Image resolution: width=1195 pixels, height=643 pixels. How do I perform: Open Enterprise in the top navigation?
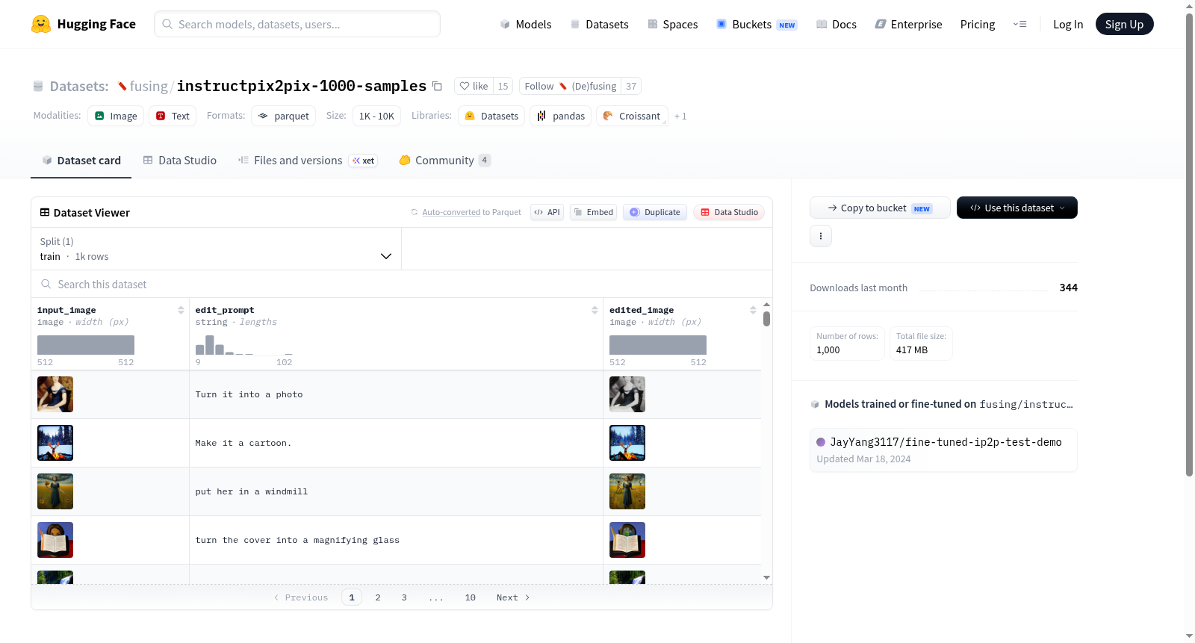[908, 24]
